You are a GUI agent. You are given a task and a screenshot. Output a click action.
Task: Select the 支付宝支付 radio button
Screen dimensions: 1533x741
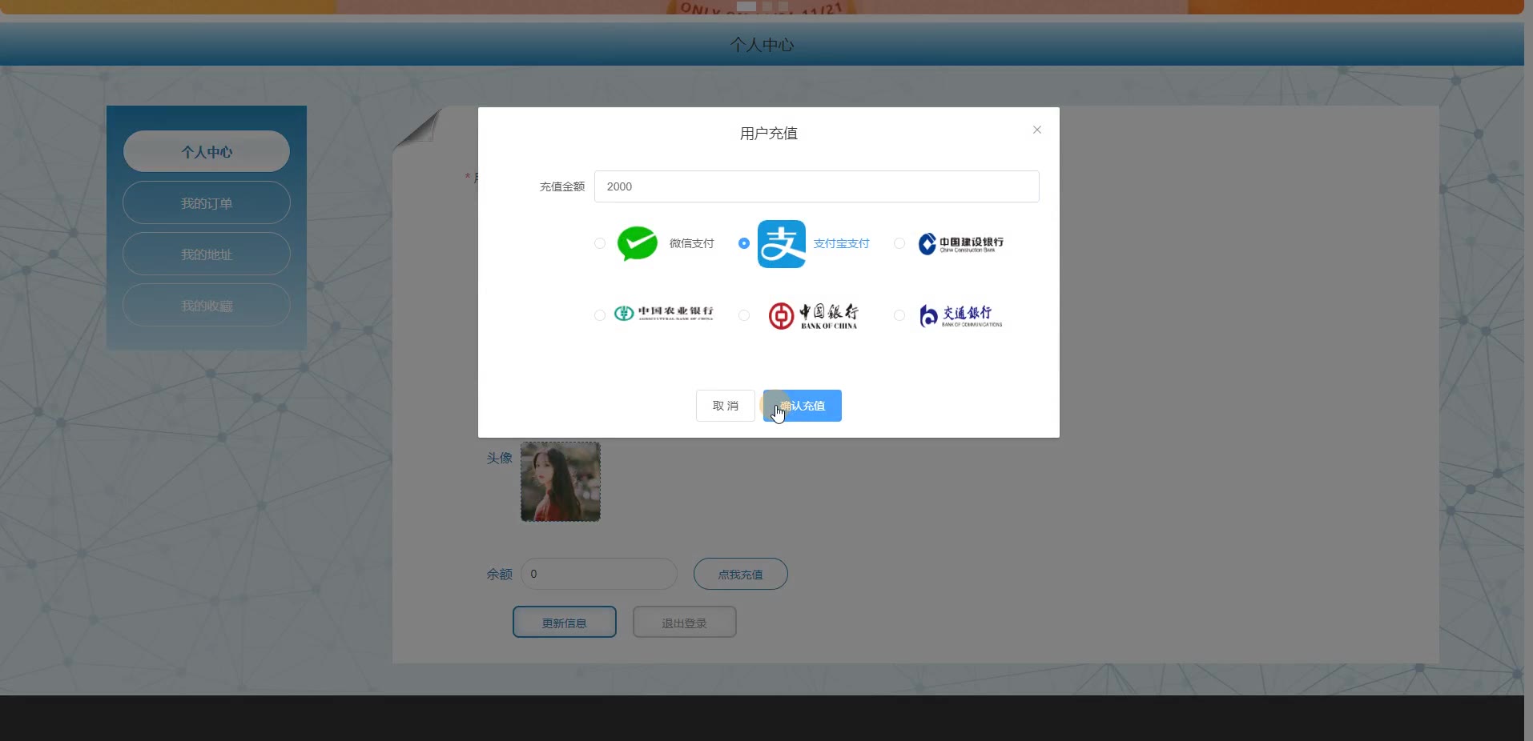point(744,243)
